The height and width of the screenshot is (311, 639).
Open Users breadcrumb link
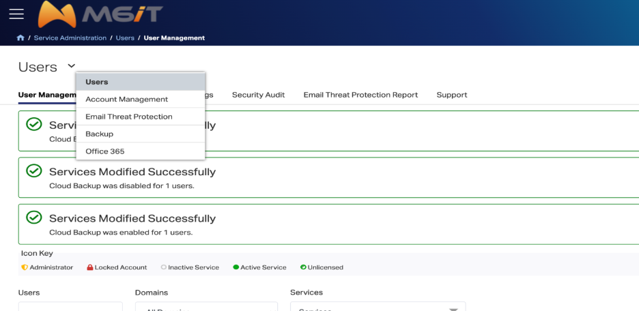tap(125, 38)
